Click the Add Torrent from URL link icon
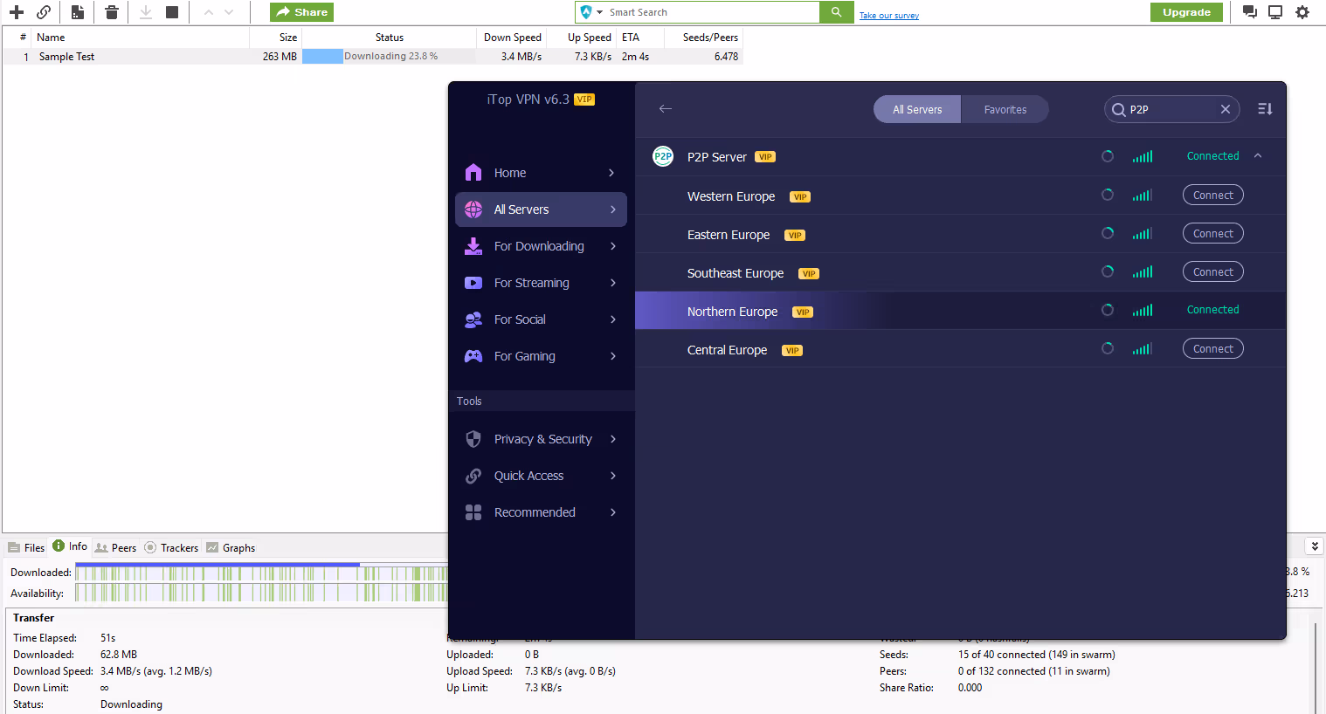Screen dimensions: 1326x714 pyautogui.click(x=44, y=12)
